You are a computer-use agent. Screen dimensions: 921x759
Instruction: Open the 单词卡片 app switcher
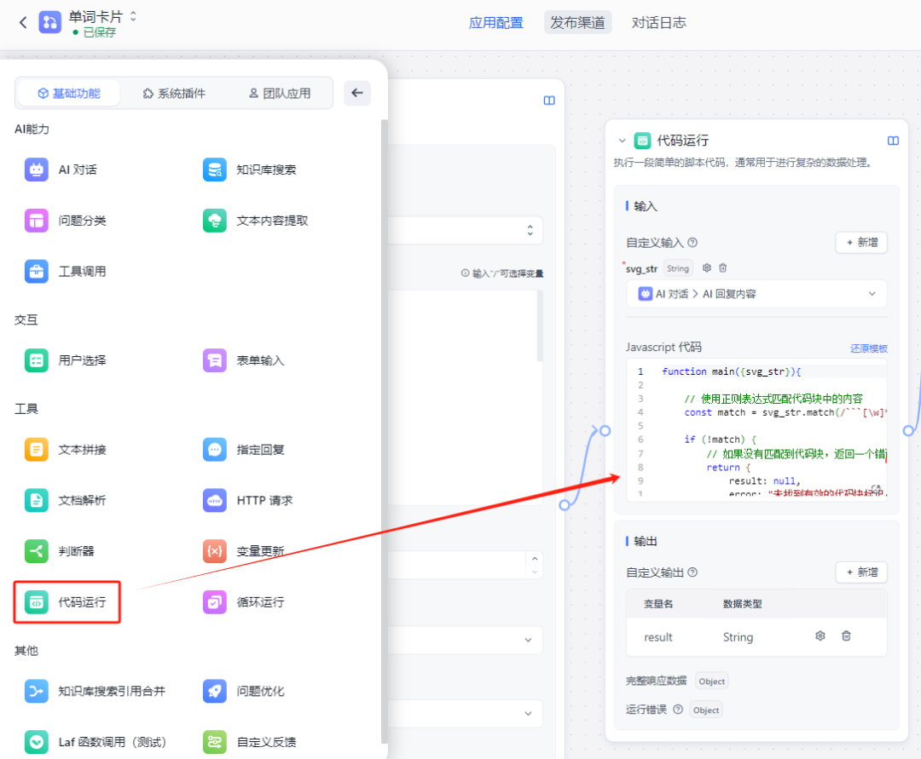[x=133, y=16]
